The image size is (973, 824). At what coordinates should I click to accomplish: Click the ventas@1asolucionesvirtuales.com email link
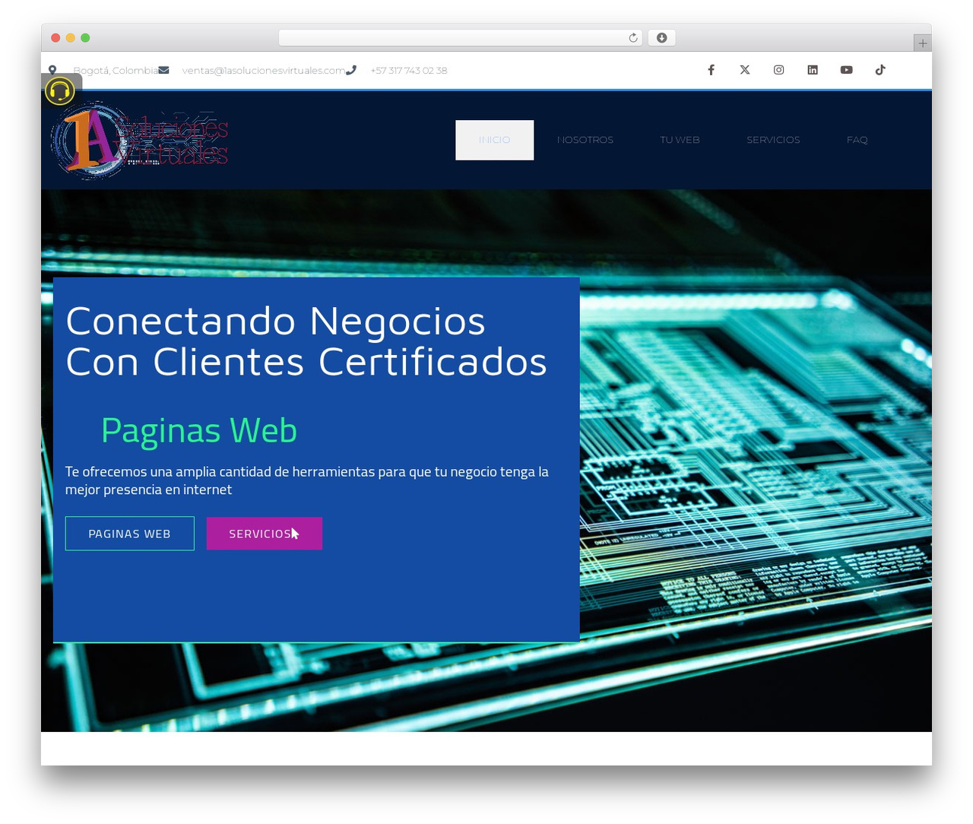263,71
